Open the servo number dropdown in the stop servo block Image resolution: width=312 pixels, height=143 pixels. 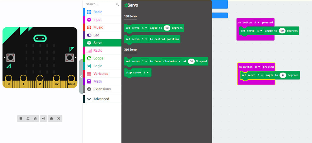click(x=146, y=73)
